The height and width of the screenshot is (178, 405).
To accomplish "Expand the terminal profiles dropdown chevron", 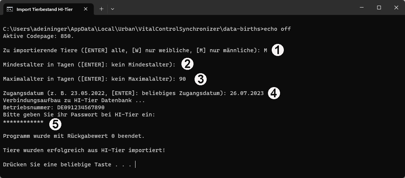I will point(113,9).
